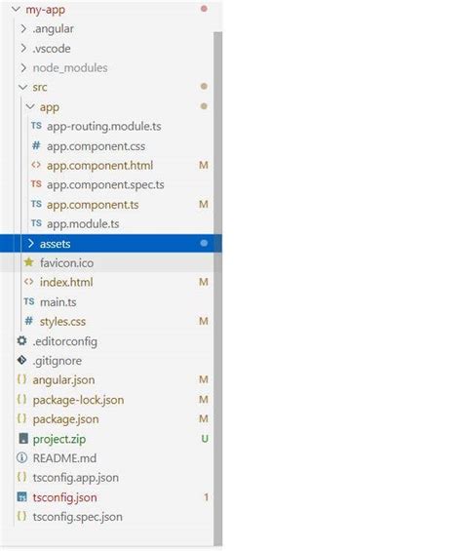
Task: Click problem count 1 on tsconfig.json
Action: [x=207, y=497]
